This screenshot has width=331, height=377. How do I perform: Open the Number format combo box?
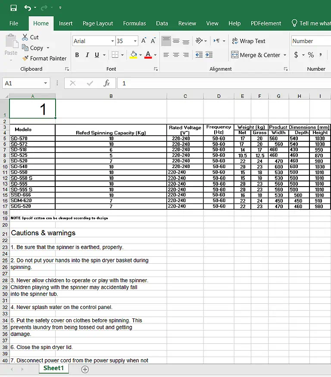pyautogui.click(x=311, y=41)
